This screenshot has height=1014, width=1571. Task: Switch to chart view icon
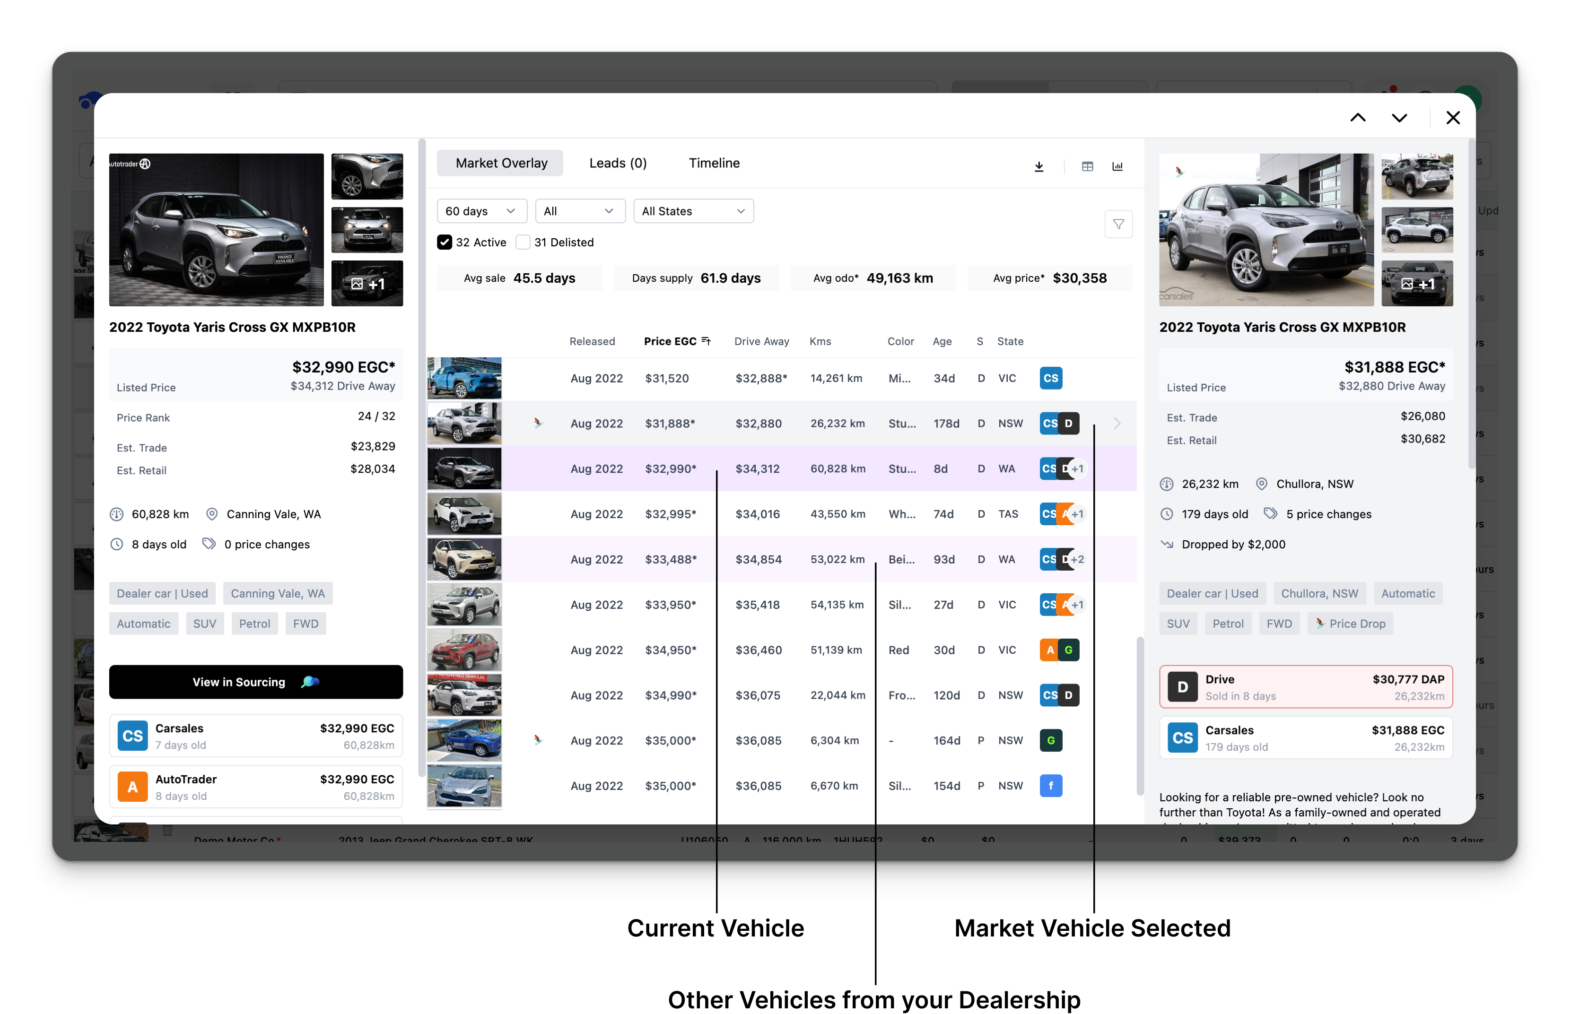click(x=1117, y=166)
